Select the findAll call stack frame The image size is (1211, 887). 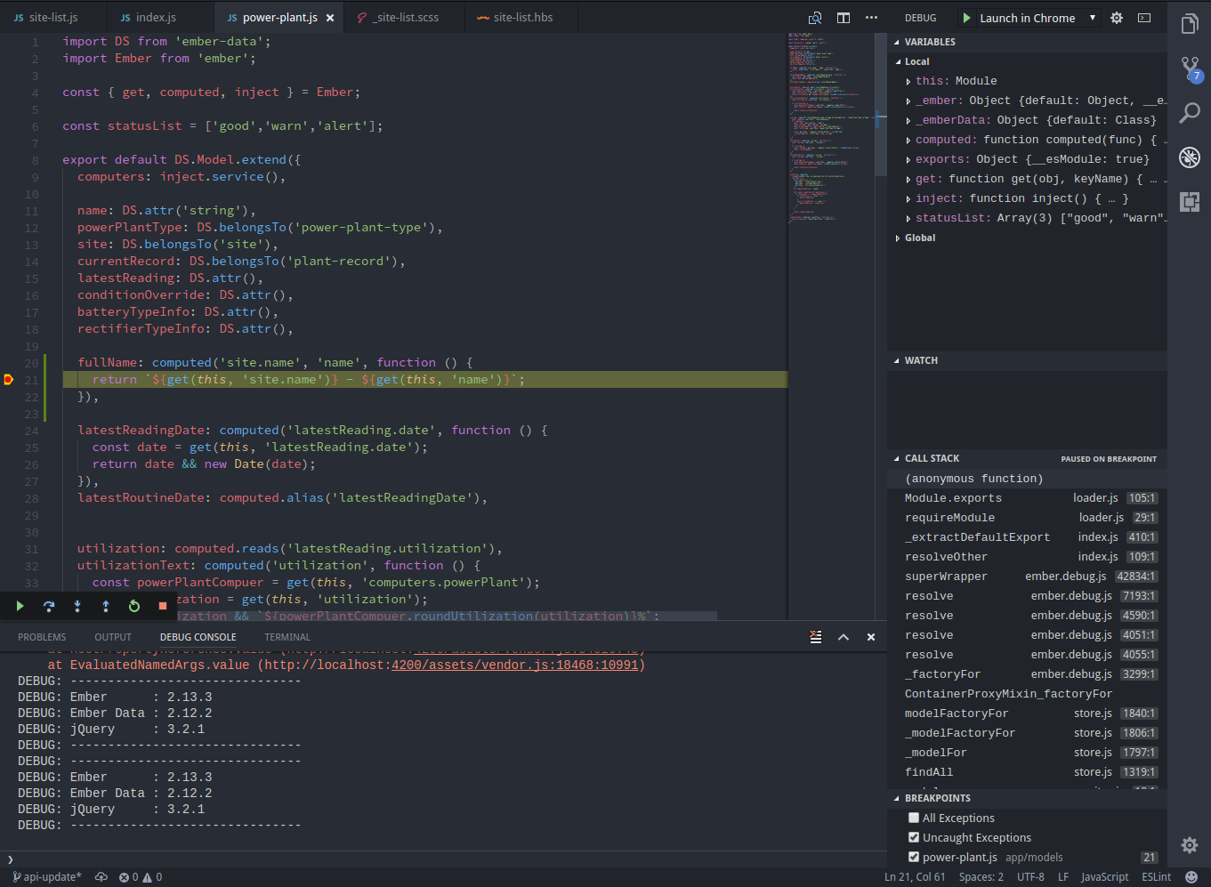coord(1027,772)
